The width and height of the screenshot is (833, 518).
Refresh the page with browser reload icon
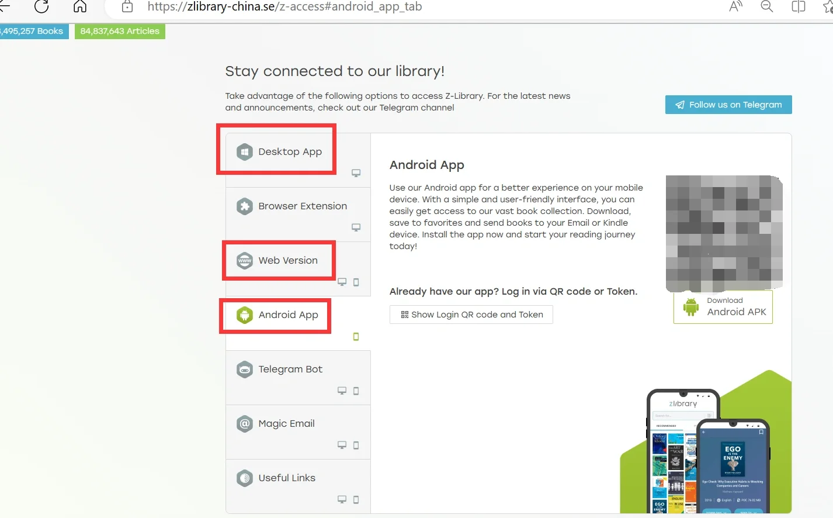[41, 6]
